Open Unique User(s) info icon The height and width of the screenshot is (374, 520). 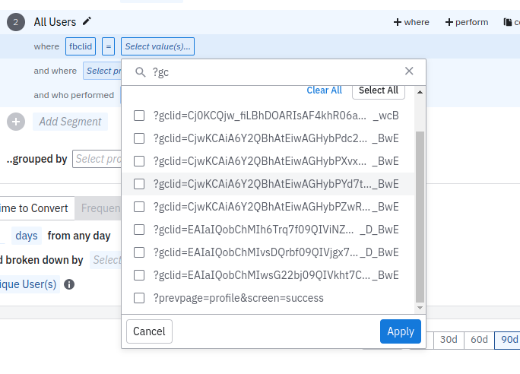(69, 284)
